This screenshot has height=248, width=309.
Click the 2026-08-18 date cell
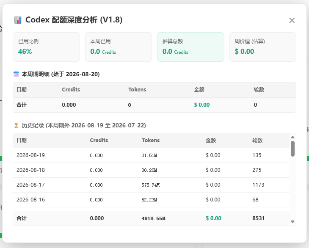(30, 170)
